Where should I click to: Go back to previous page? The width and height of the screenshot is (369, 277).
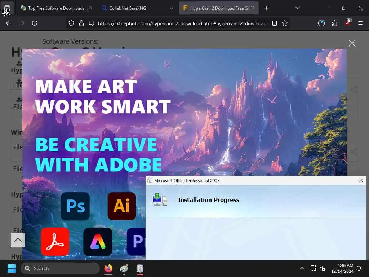click(x=9, y=23)
